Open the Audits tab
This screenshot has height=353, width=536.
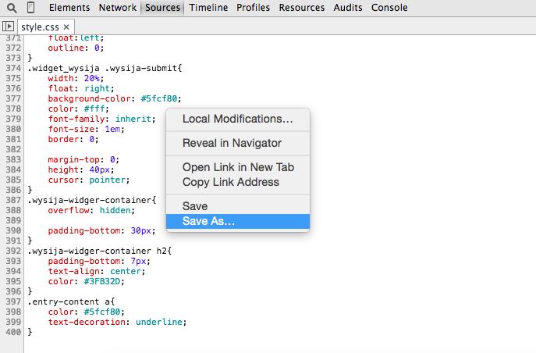click(349, 9)
